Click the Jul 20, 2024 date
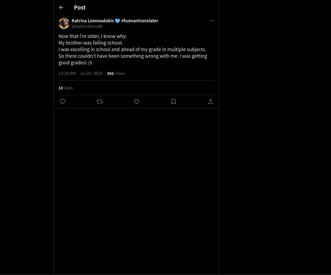This screenshot has width=331, height=275. (x=91, y=73)
